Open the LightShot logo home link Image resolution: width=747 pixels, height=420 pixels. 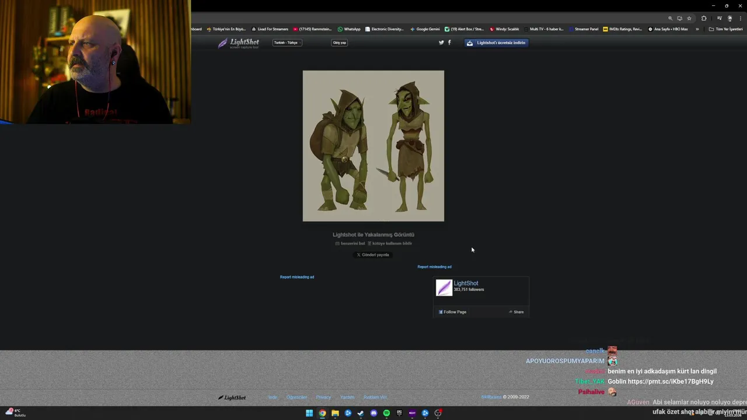(x=238, y=43)
